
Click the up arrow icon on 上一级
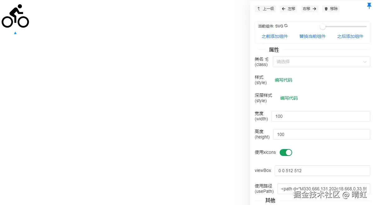click(x=258, y=8)
